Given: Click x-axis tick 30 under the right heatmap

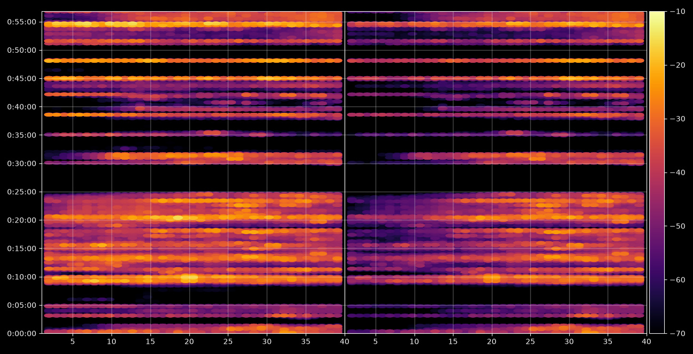Looking at the screenshot, I should (x=569, y=341).
